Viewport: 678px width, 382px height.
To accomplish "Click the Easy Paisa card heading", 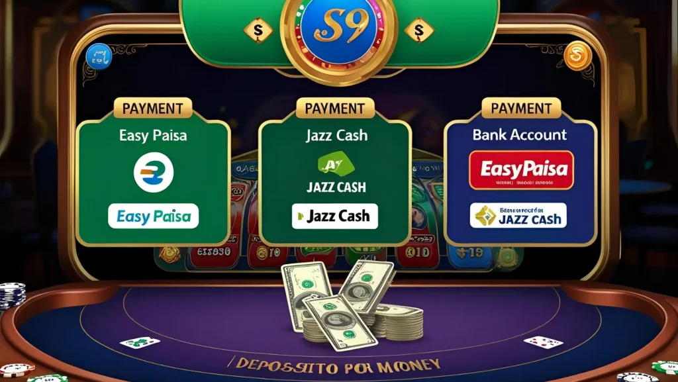I will [153, 136].
